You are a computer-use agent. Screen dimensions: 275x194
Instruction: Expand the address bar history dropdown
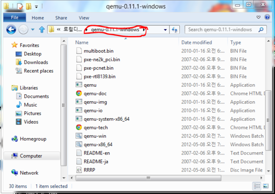pyautogui.click(x=165, y=30)
